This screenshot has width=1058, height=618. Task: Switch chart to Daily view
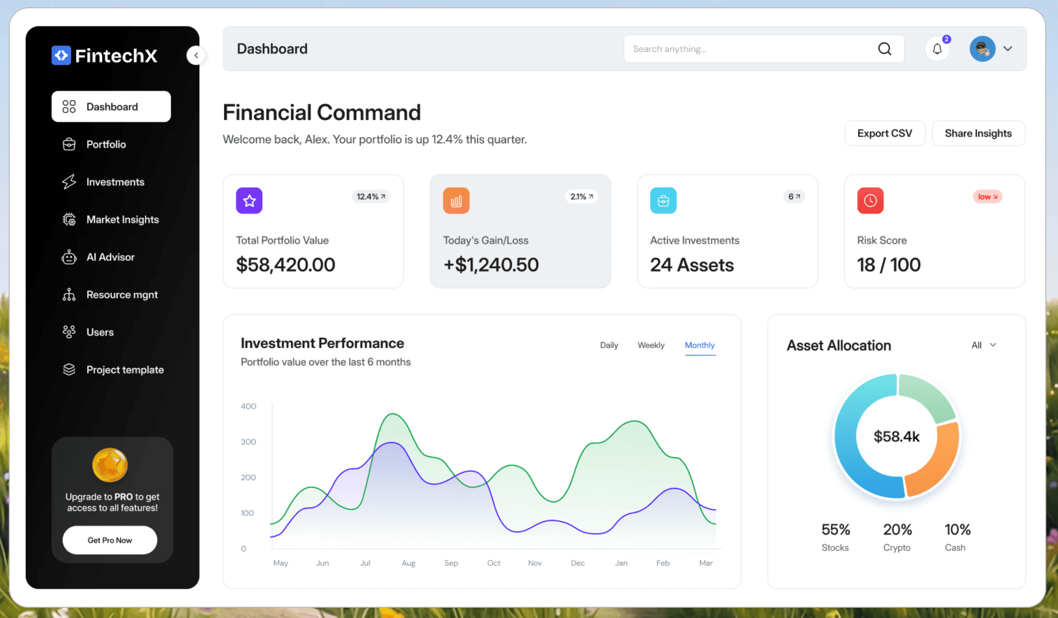pyautogui.click(x=609, y=345)
